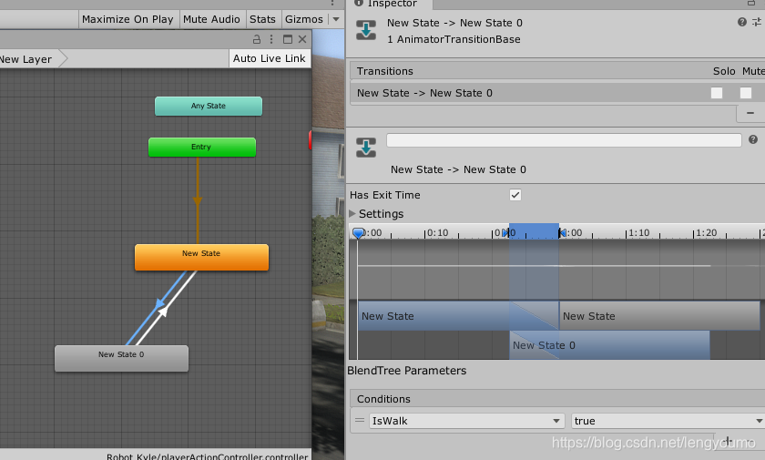Click the BlendTree Parameters label
The width and height of the screenshot is (765, 460).
click(407, 371)
